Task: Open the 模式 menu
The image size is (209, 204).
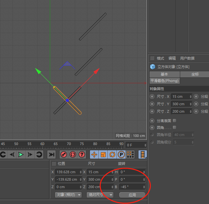Action: pyautogui.click(x=160, y=58)
